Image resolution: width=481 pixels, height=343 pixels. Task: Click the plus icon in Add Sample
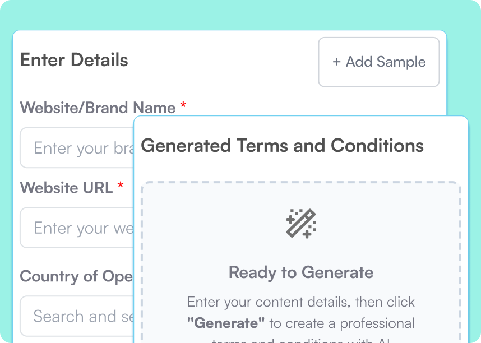[x=336, y=62]
